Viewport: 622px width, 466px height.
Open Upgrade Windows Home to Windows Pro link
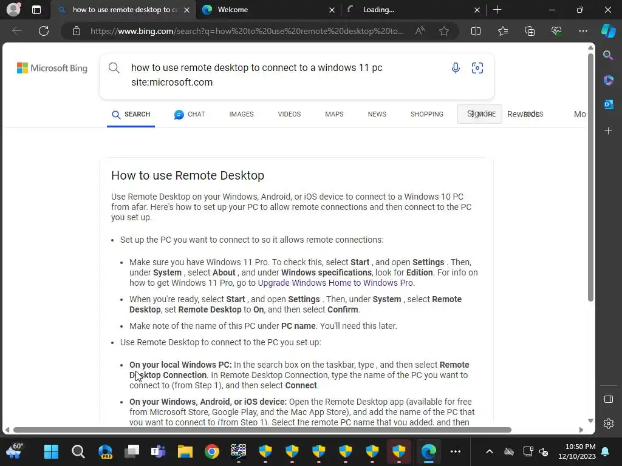tap(335, 283)
